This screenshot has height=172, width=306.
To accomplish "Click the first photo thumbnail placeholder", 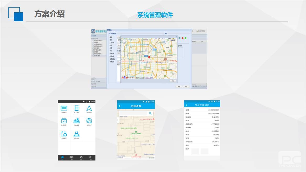I will (x=195, y=151).
